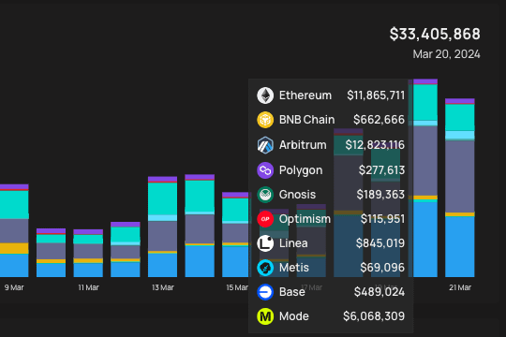The width and height of the screenshot is (506, 337).
Task: Click the Optimism label in tooltip
Action: (305, 219)
